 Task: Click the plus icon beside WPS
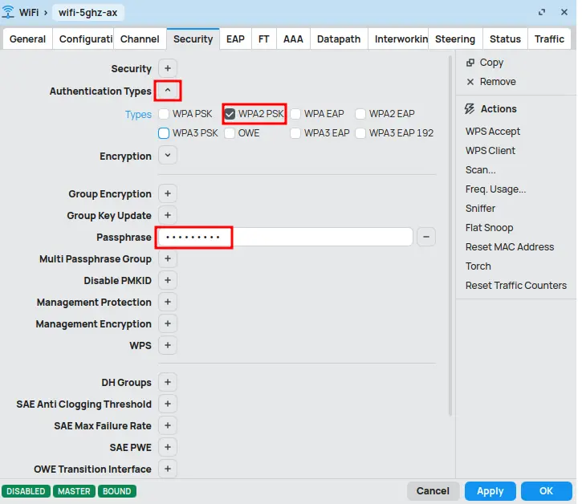(x=167, y=346)
